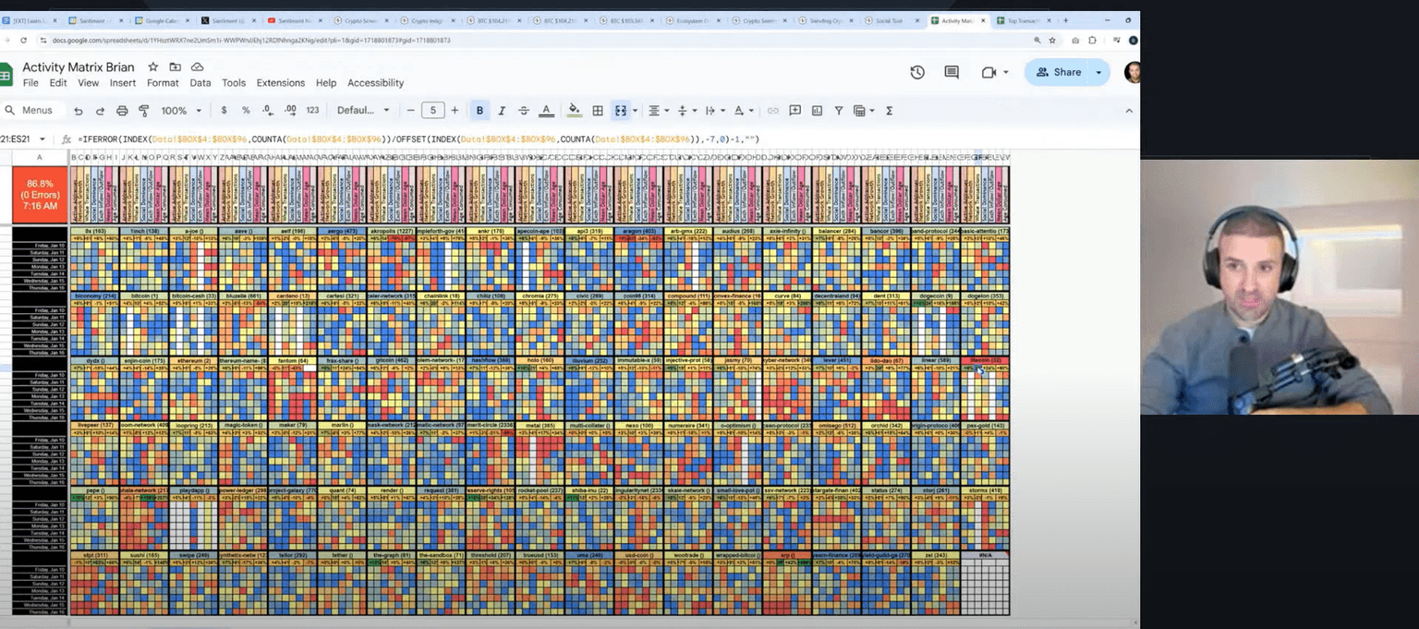Image resolution: width=1419 pixels, height=629 pixels.
Task: Click the insert chart icon
Action: 817,111
